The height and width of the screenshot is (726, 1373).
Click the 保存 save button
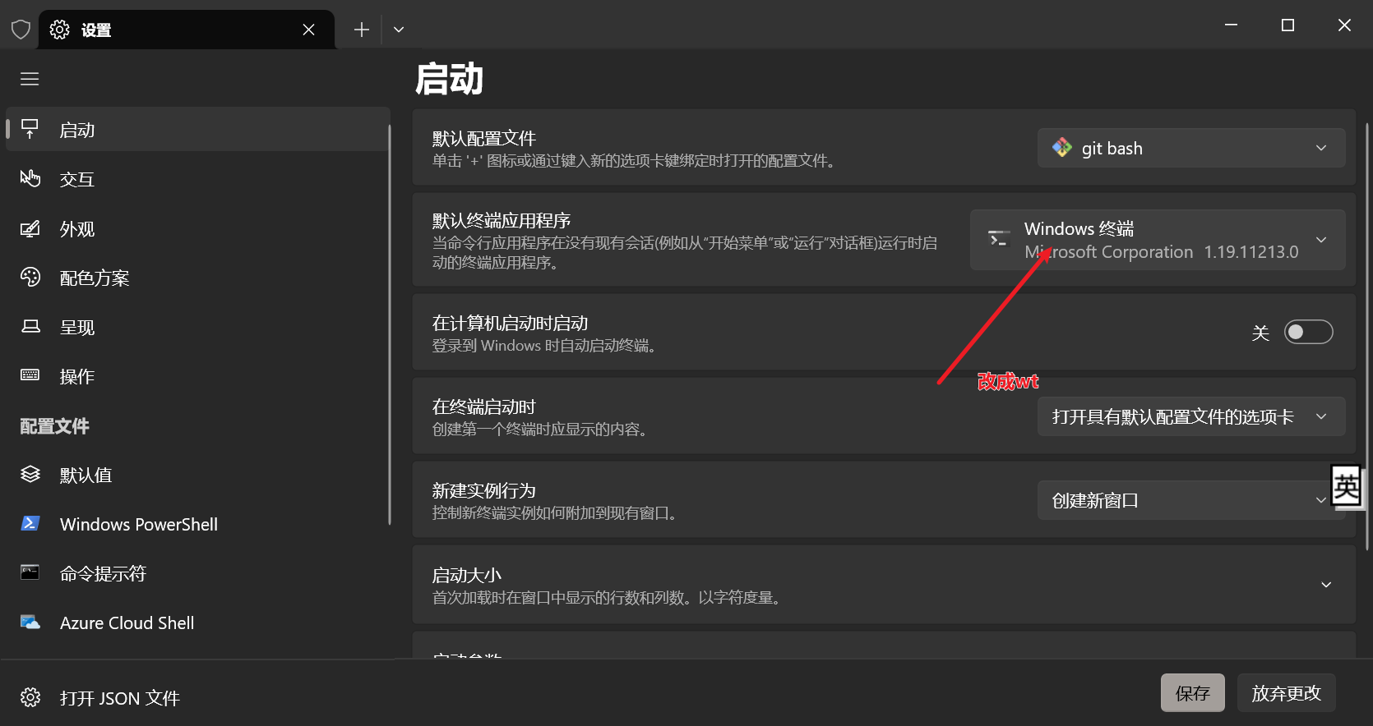(x=1192, y=693)
